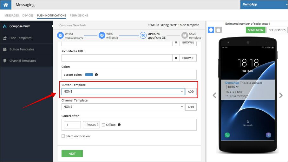Click BROWSE for Rich Media URL

(188, 58)
